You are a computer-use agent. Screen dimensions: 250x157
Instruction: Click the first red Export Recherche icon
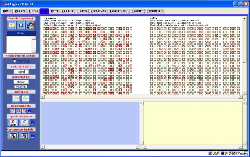point(13,111)
